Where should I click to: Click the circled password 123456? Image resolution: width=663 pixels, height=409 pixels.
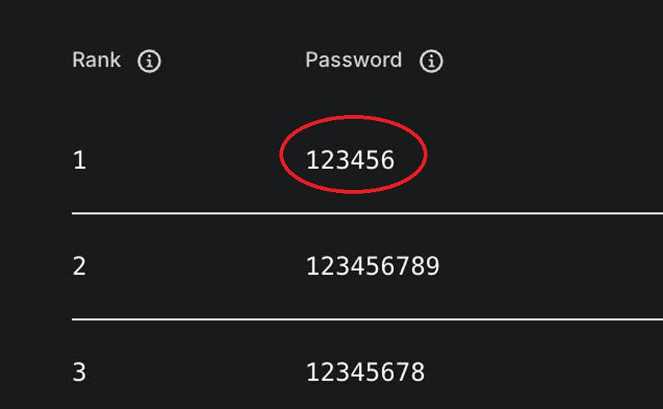click(350, 160)
